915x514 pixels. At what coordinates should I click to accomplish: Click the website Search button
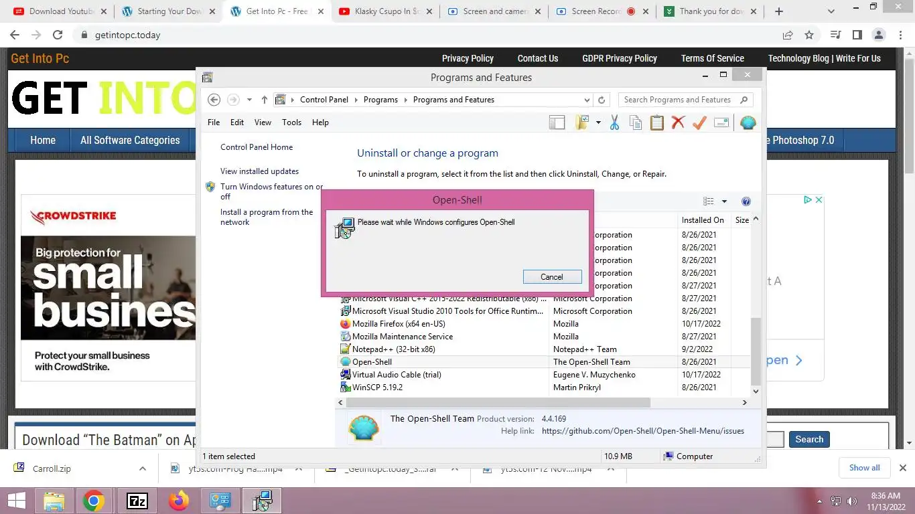[x=809, y=439]
